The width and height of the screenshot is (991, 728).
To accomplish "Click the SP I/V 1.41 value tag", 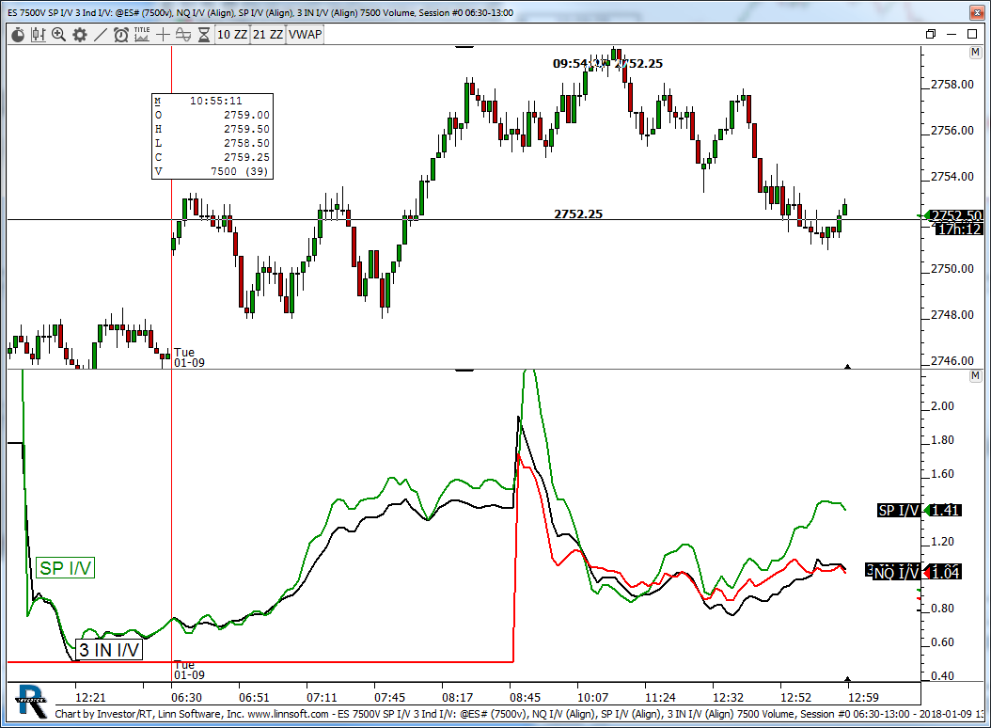I will (x=920, y=511).
